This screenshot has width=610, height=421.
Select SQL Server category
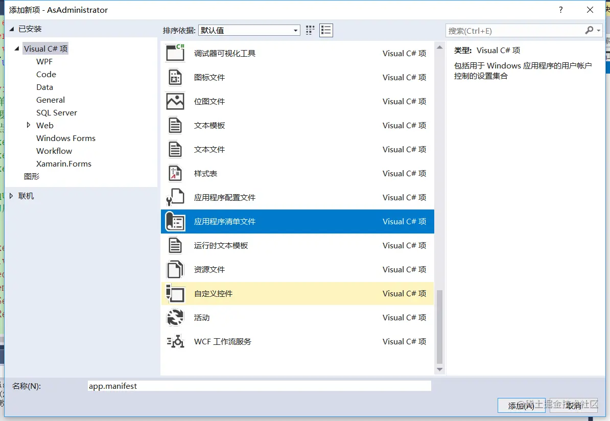(57, 113)
